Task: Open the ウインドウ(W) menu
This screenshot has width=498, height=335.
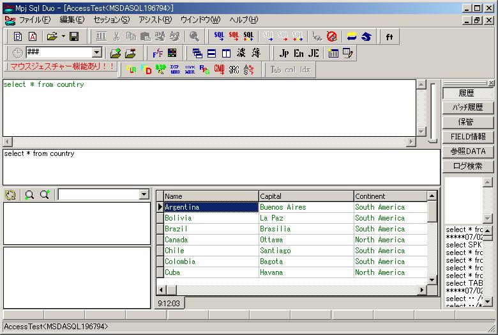Action: tap(200, 20)
